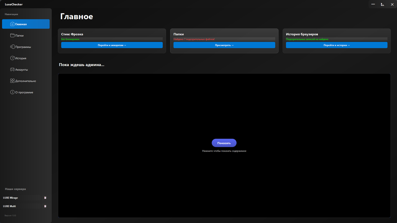This screenshot has width=397, height=223.
Task: Copy LUXE Multi address with clipboard icon
Action: [x=45, y=206]
